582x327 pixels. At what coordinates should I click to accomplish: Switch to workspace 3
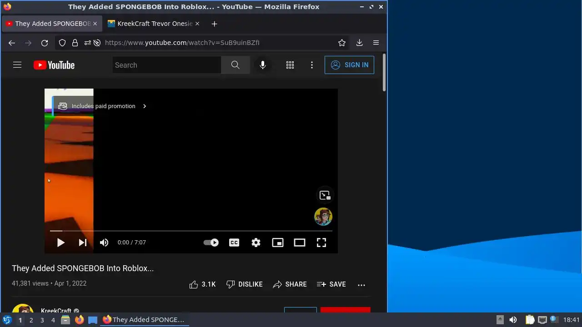click(42, 320)
